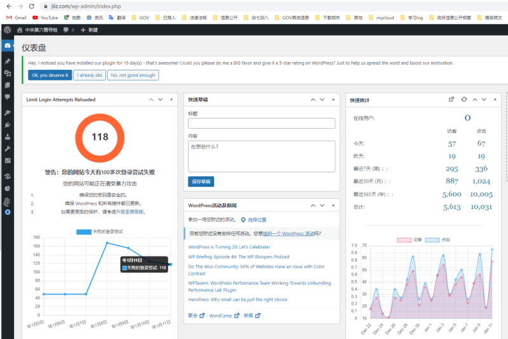Open Tools wrench sidebar icon
The width and height of the screenshot is (508, 339).
click(8, 149)
